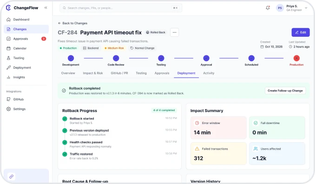Image resolution: width=315 pixels, height=184 pixels.
Task: Open Approvals in the sidebar
Action: [x=26, y=39]
